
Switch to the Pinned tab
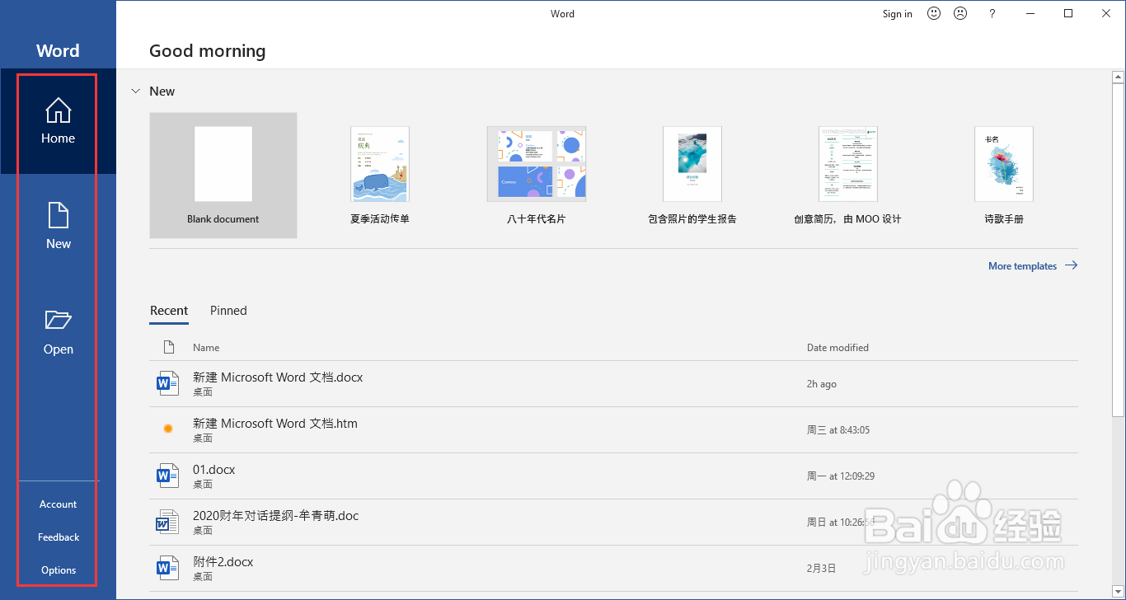click(x=228, y=311)
